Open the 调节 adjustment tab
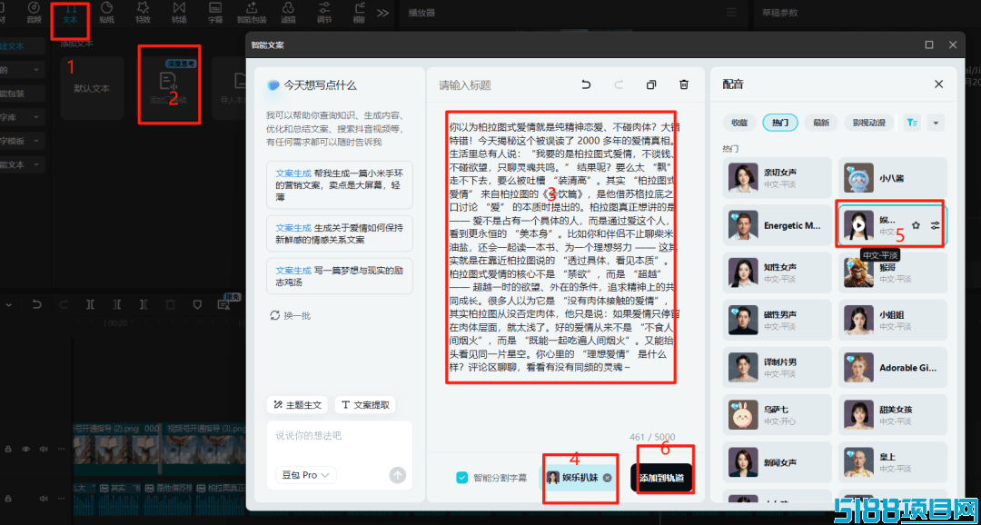Screen dimensions: 981x525 pyautogui.click(x=324, y=13)
